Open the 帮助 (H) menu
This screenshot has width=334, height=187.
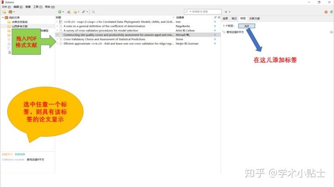click(50, 7)
